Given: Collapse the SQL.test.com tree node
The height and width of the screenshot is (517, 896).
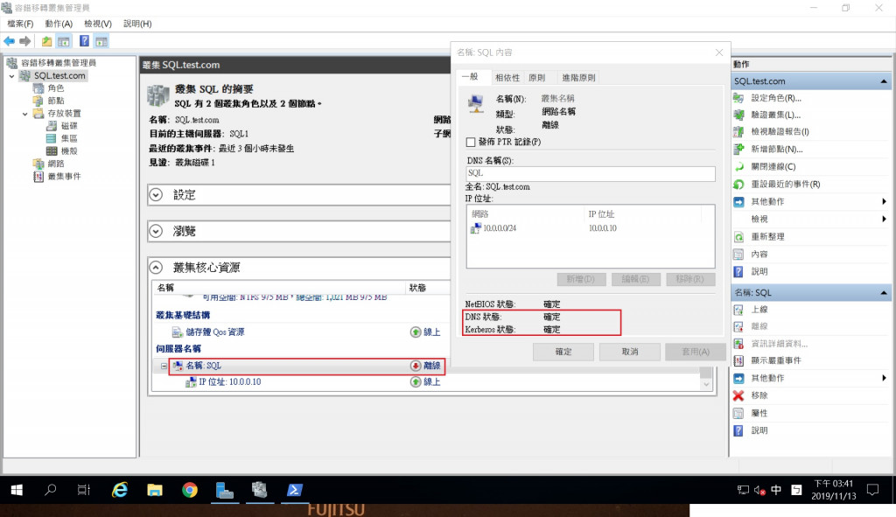Looking at the screenshot, I should 11,76.
